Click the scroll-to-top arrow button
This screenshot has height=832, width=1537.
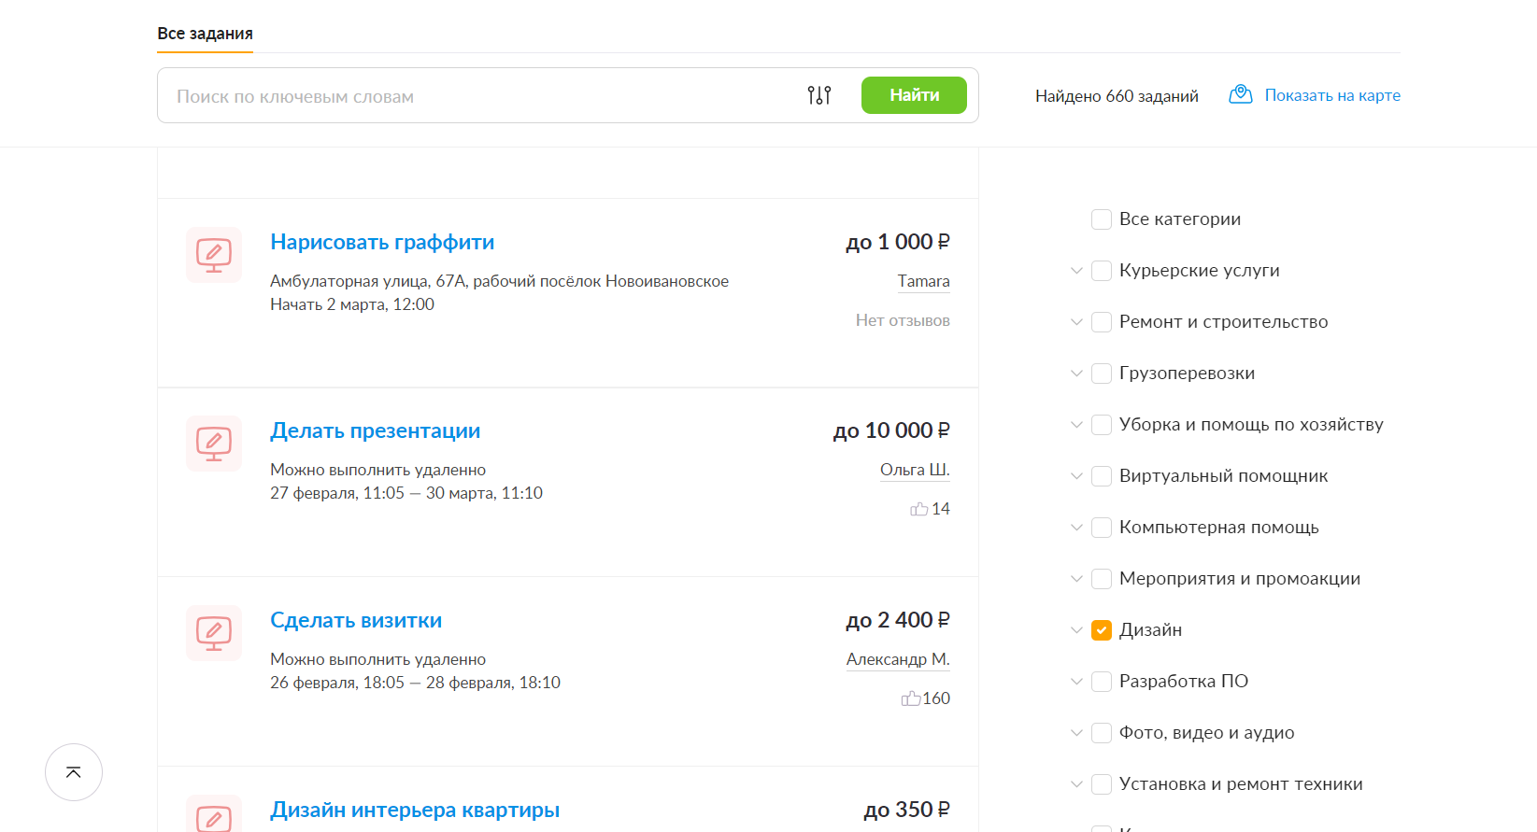click(74, 772)
